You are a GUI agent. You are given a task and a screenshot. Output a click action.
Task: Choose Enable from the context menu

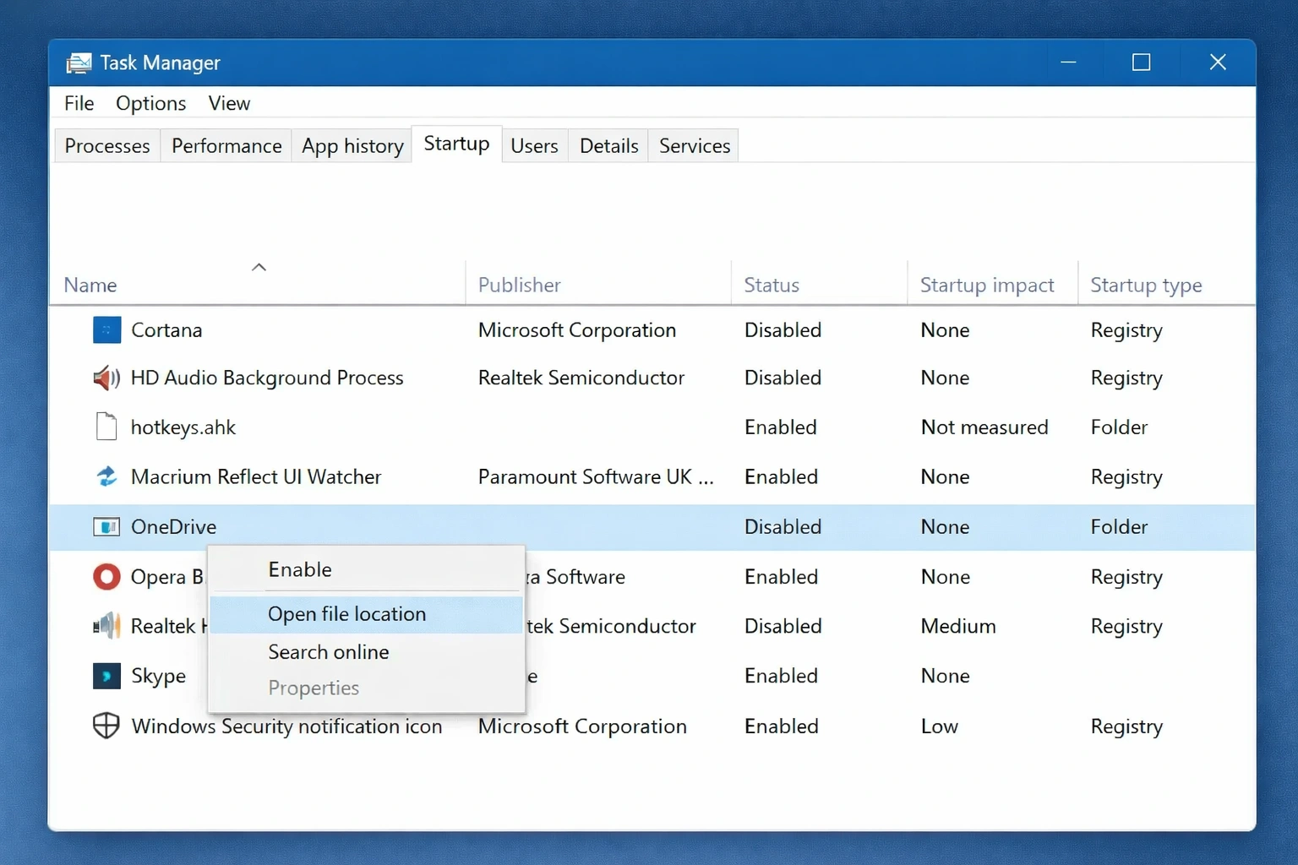click(299, 569)
